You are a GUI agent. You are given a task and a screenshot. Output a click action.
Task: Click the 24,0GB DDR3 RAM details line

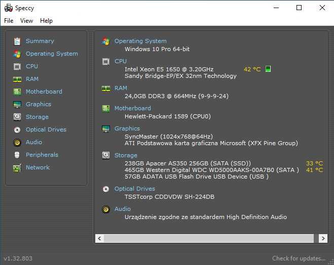pos(176,96)
